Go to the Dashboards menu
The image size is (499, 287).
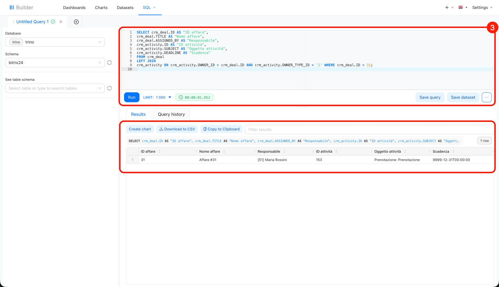(x=74, y=7)
